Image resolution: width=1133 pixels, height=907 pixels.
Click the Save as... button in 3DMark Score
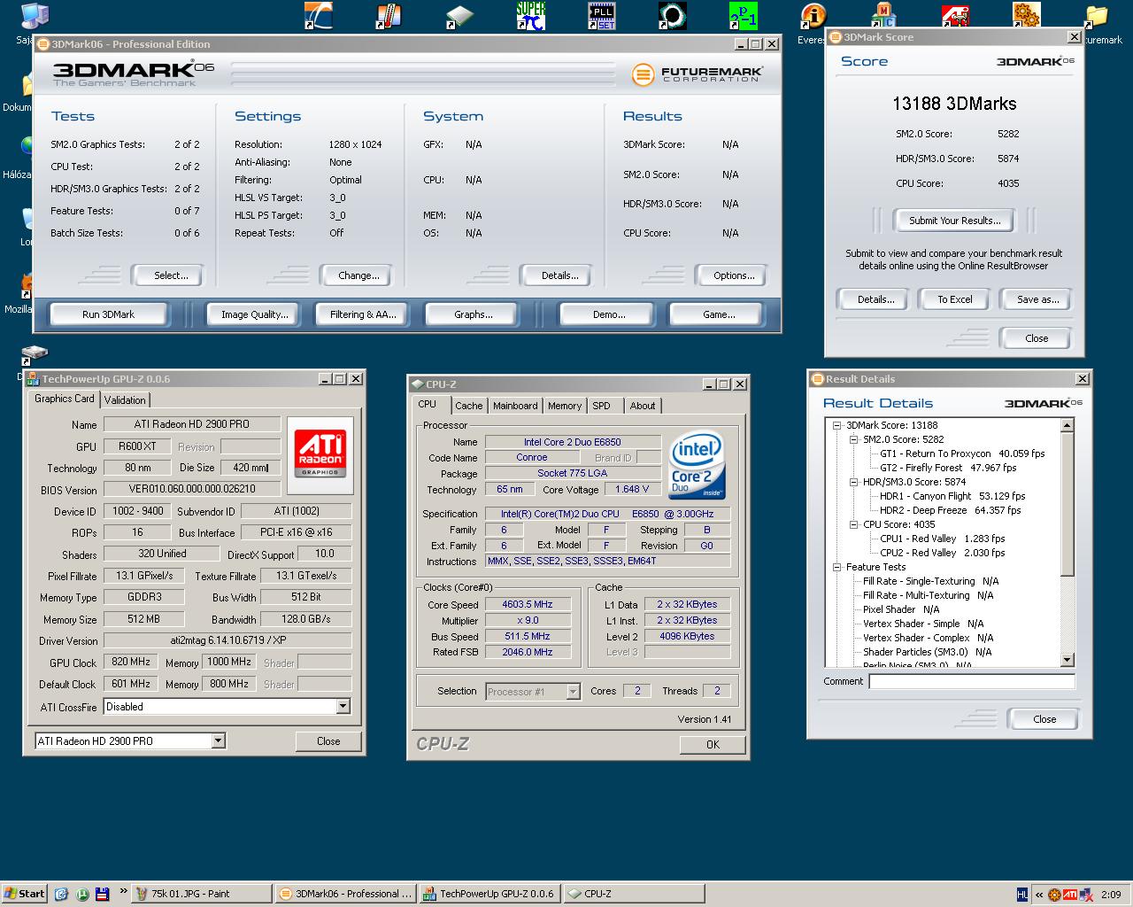click(1038, 299)
